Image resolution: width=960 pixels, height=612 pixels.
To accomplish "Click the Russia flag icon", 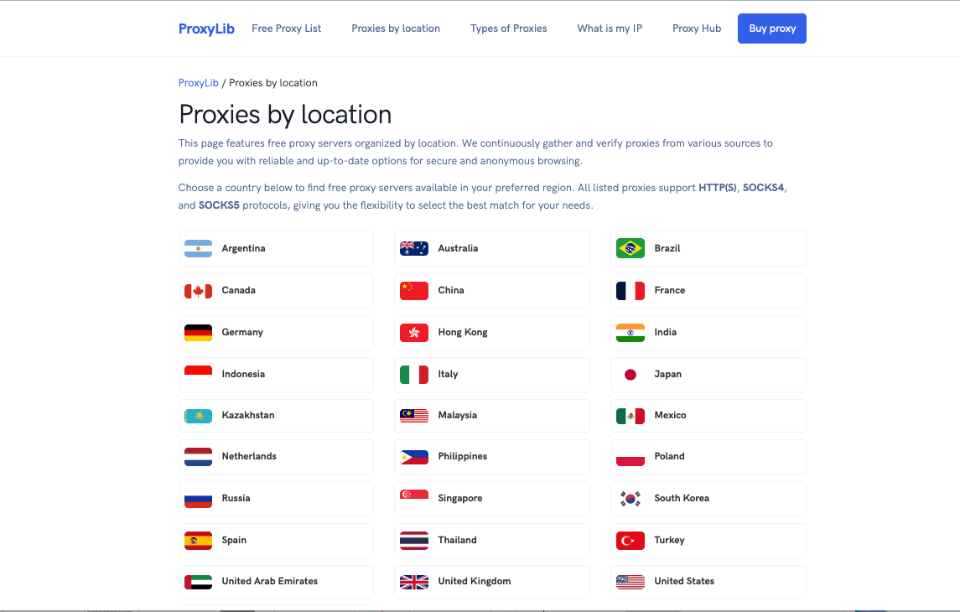I will 199,499.
